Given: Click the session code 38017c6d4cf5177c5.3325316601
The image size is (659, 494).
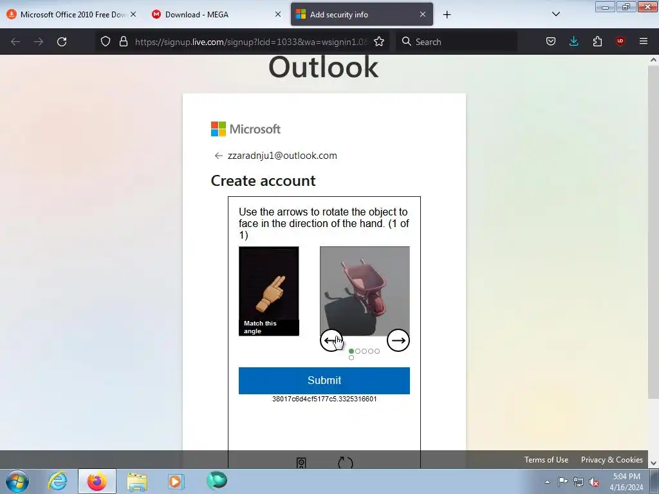Looking at the screenshot, I should [324, 399].
